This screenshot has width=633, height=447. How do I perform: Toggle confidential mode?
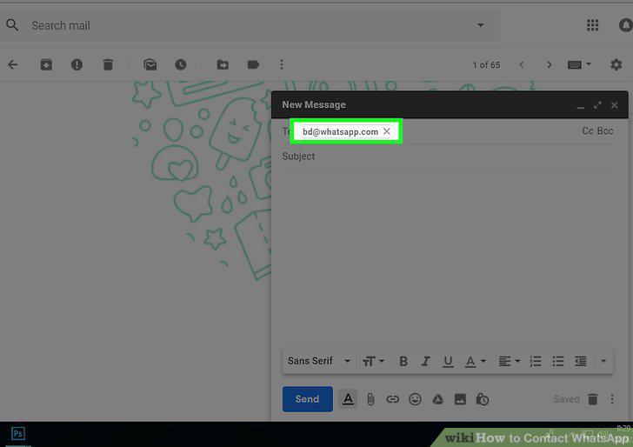(483, 399)
